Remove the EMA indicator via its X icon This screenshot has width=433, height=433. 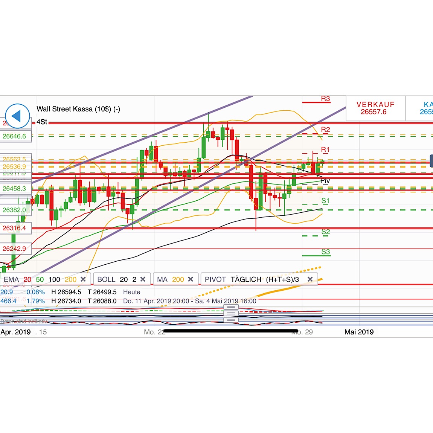pos(83,279)
